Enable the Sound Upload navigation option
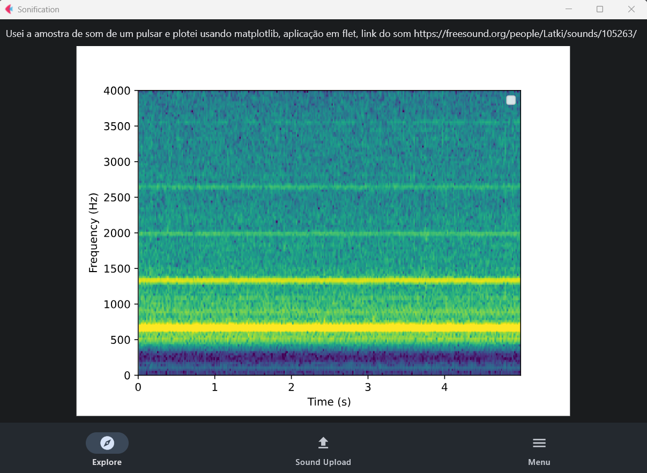 (323, 450)
